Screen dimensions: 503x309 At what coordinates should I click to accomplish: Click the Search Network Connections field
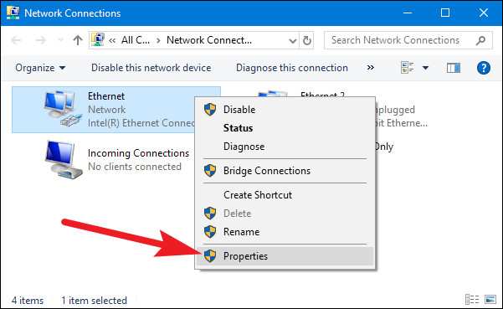[x=402, y=40]
